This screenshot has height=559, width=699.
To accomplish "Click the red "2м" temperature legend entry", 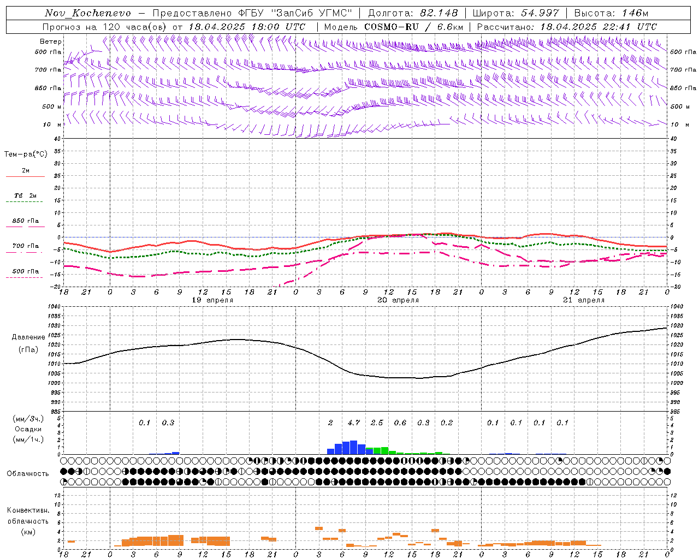I will (26, 171).
